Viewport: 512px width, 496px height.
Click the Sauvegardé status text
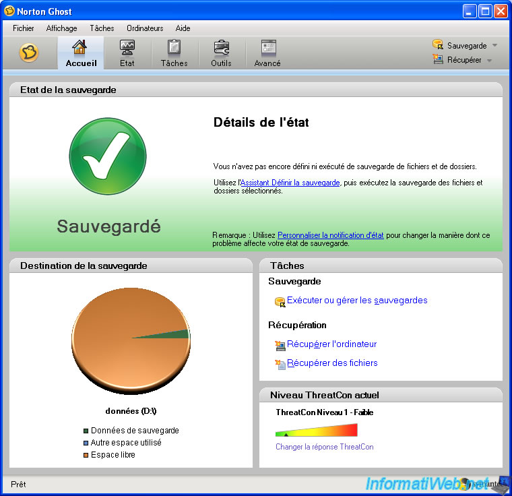(x=108, y=226)
